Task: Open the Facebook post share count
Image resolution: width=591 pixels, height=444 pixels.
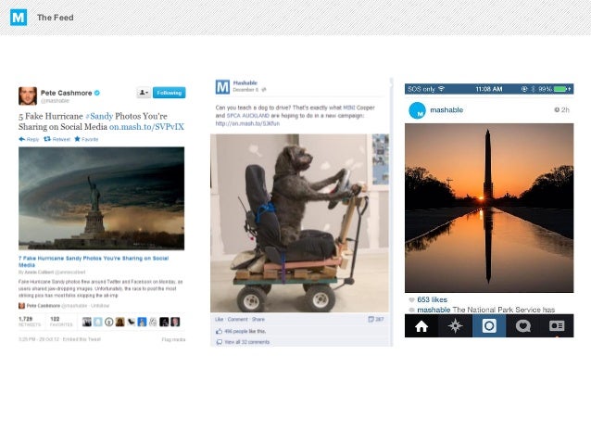Action: 376,320
